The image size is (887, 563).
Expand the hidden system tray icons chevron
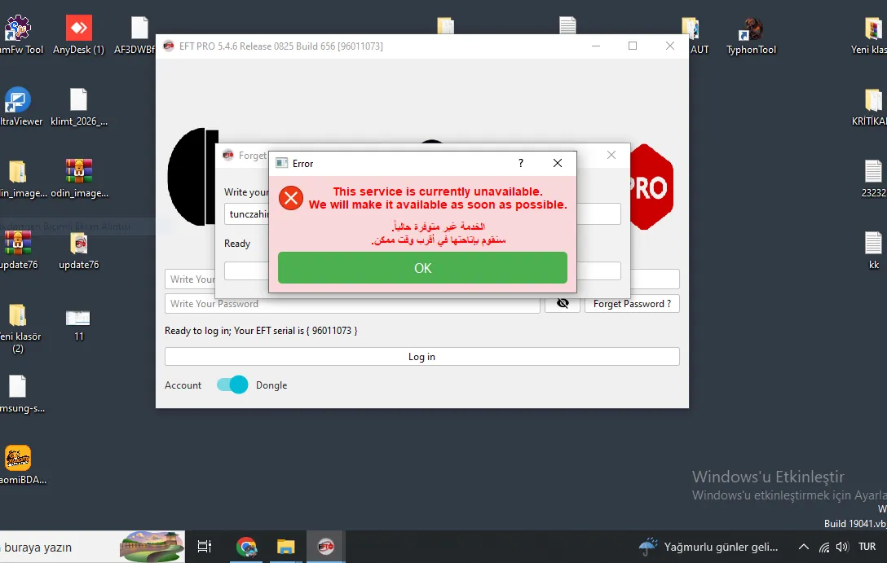coord(803,547)
